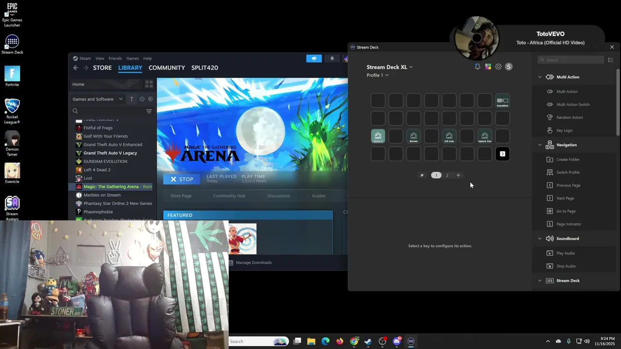This screenshot has width=621, height=349.
Task: Open Steam View menu
Action: tap(99, 59)
